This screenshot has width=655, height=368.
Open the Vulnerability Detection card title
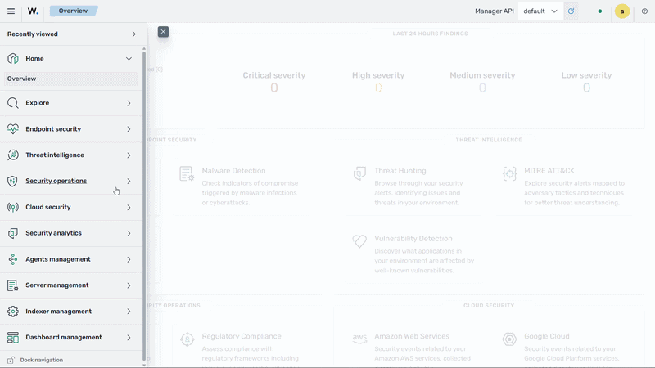tap(413, 239)
